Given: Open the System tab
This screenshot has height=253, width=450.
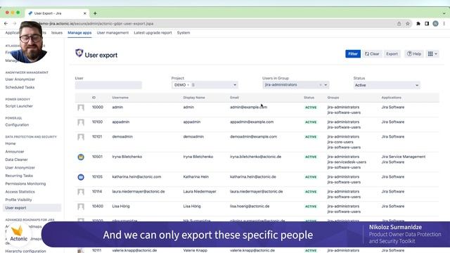Looking at the screenshot, I should pyautogui.click(x=184, y=33).
